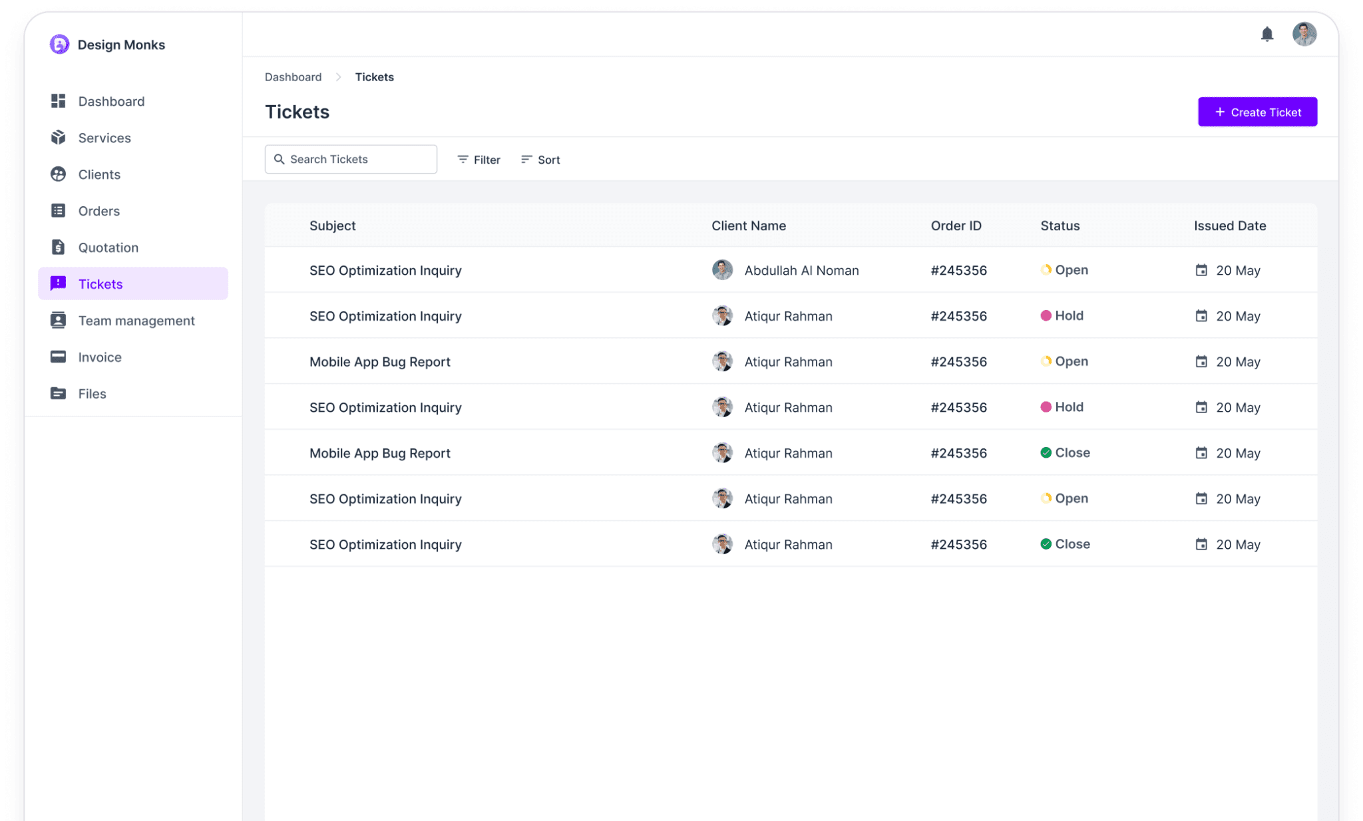Viewport: 1363px width, 821px height.
Task: Click the Sort lines icon
Action: (x=526, y=160)
